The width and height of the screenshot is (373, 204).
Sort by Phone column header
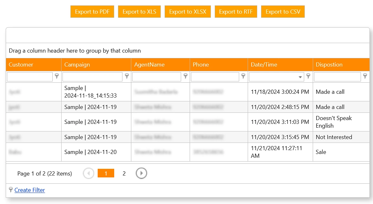tap(219, 65)
